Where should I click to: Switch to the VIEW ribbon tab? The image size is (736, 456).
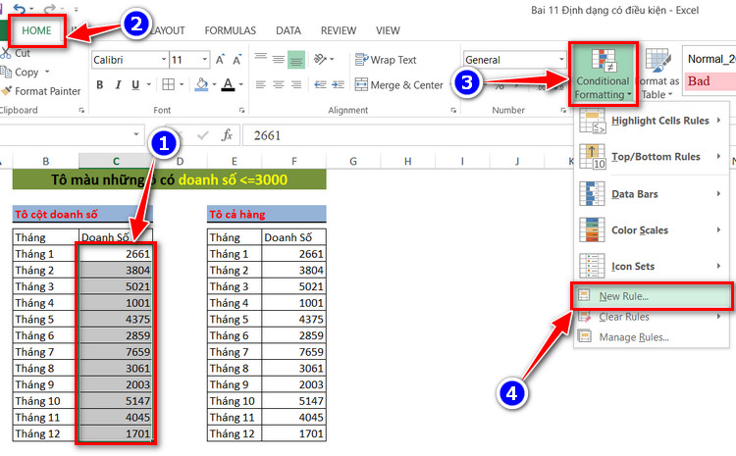388,30
